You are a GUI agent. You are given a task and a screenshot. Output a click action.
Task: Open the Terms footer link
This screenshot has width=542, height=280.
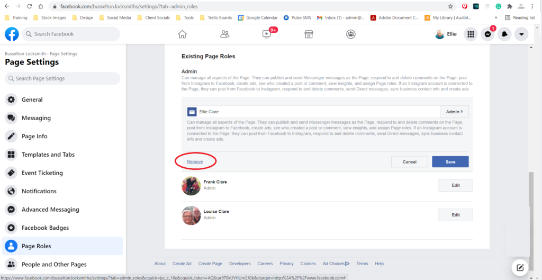point(362,264)
